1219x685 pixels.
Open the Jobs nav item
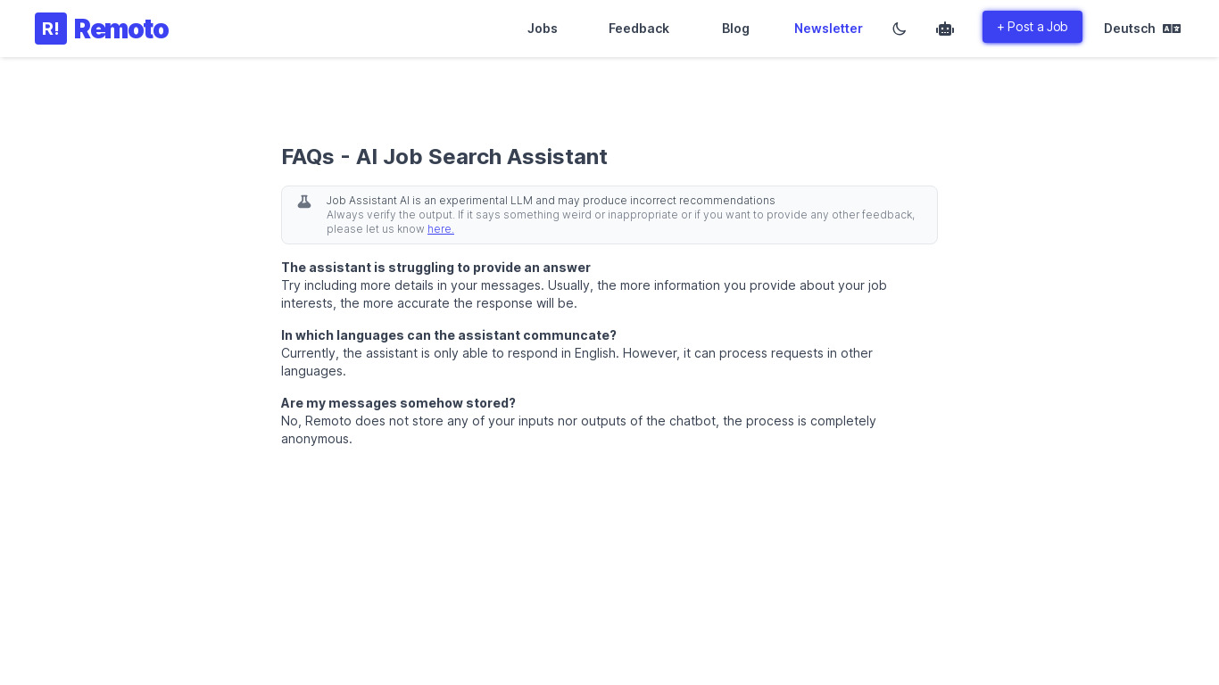click(542, 29)
